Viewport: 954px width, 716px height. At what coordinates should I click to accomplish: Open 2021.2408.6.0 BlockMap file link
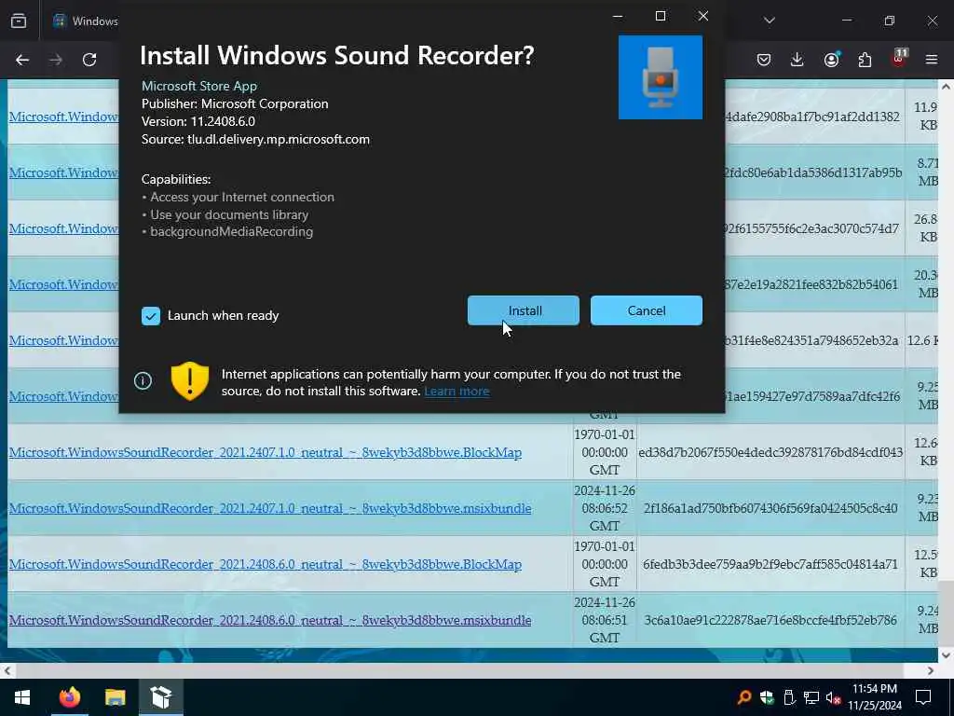point(266,564)
